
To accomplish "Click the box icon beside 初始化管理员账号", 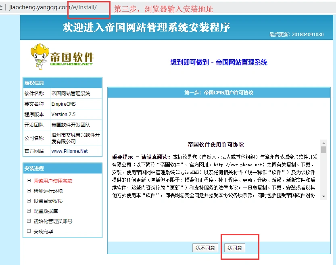I will click(x=29, y=221).
